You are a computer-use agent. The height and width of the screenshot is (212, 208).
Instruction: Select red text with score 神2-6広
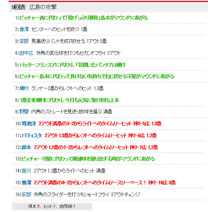click(x=101, y=136)
